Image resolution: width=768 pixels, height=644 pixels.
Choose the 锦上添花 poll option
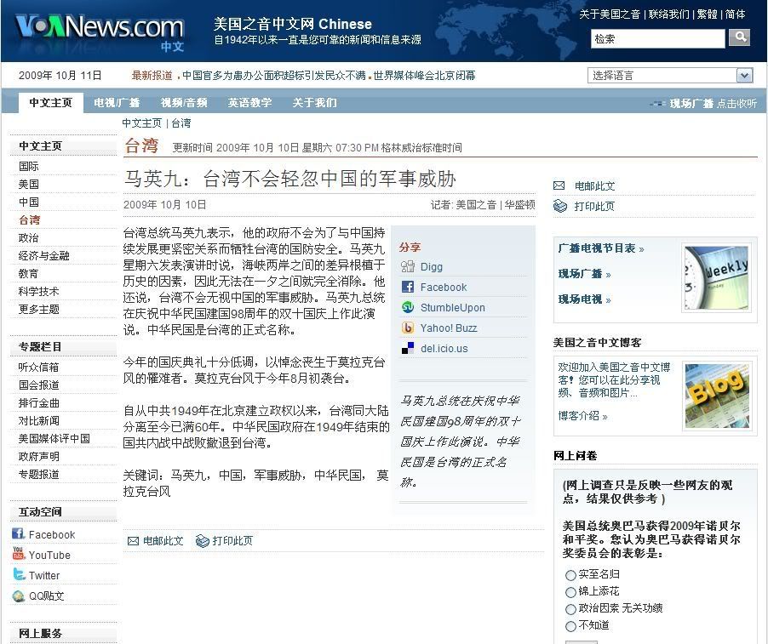point(570,592)
